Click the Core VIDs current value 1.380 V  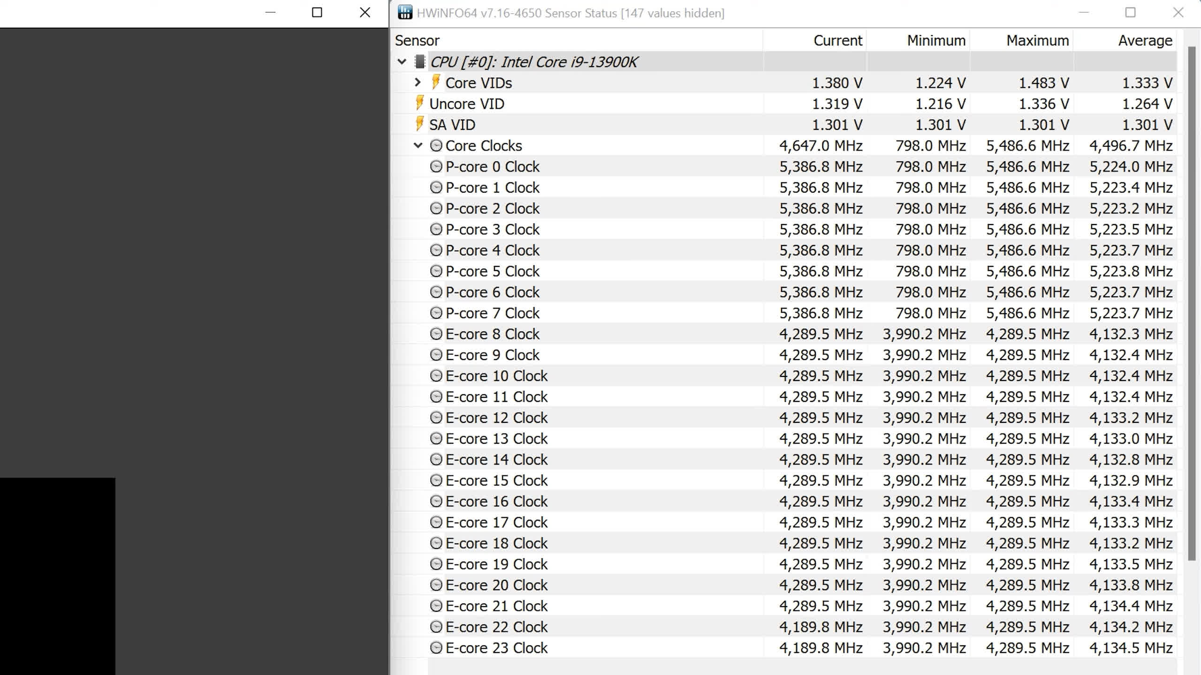click(837, 83)
